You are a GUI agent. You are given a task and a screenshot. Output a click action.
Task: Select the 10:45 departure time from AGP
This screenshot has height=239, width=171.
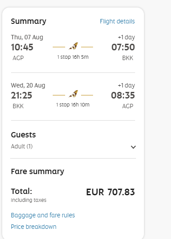pyautogui.click(x=22, y=47)
